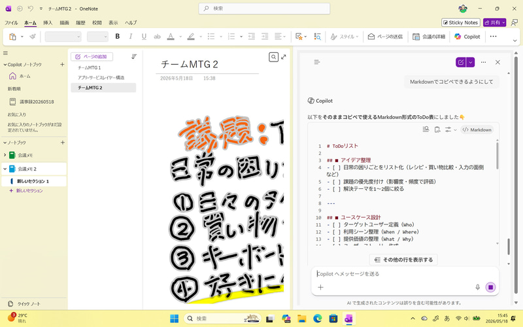Open the font color dropdown arrow
Viewport: 523px width, 327px height.
coord(180,37)
